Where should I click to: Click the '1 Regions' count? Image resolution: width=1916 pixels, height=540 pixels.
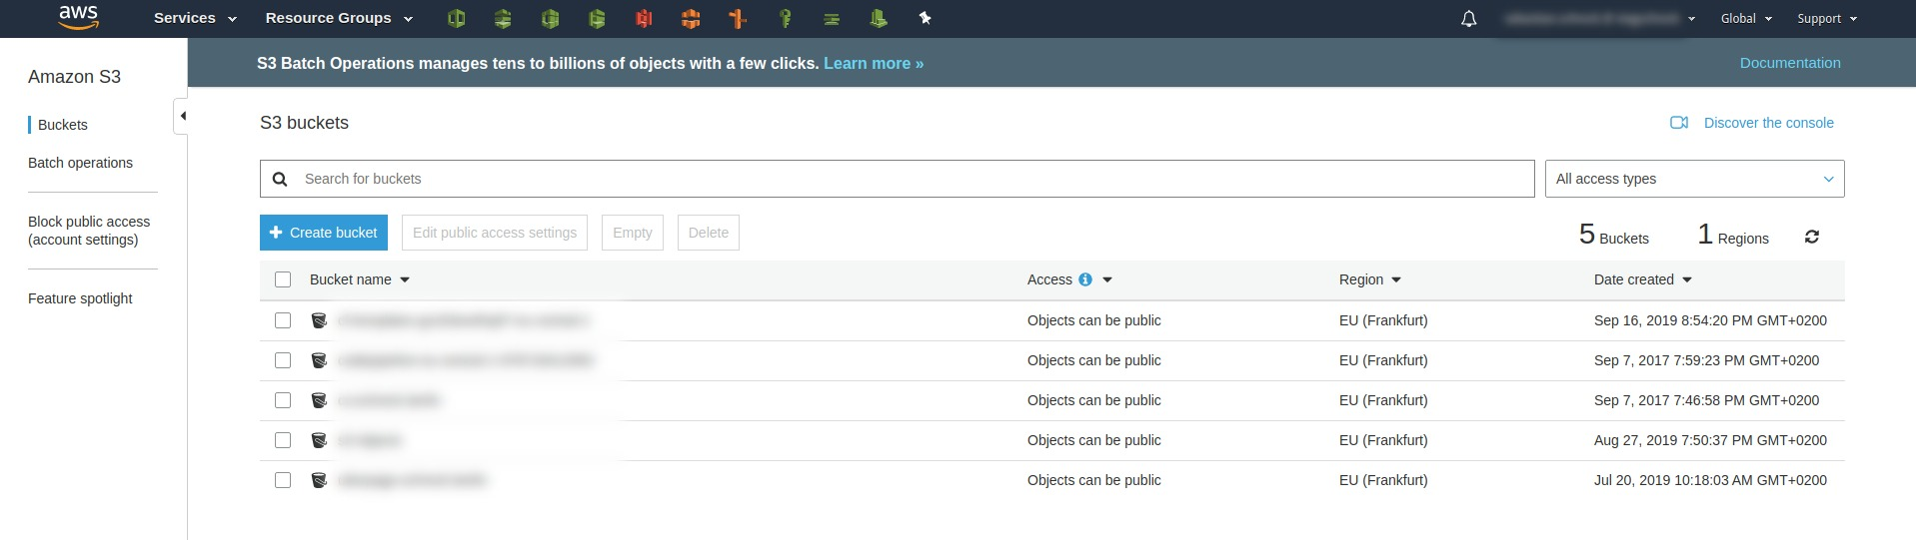tap(1733, 236)
